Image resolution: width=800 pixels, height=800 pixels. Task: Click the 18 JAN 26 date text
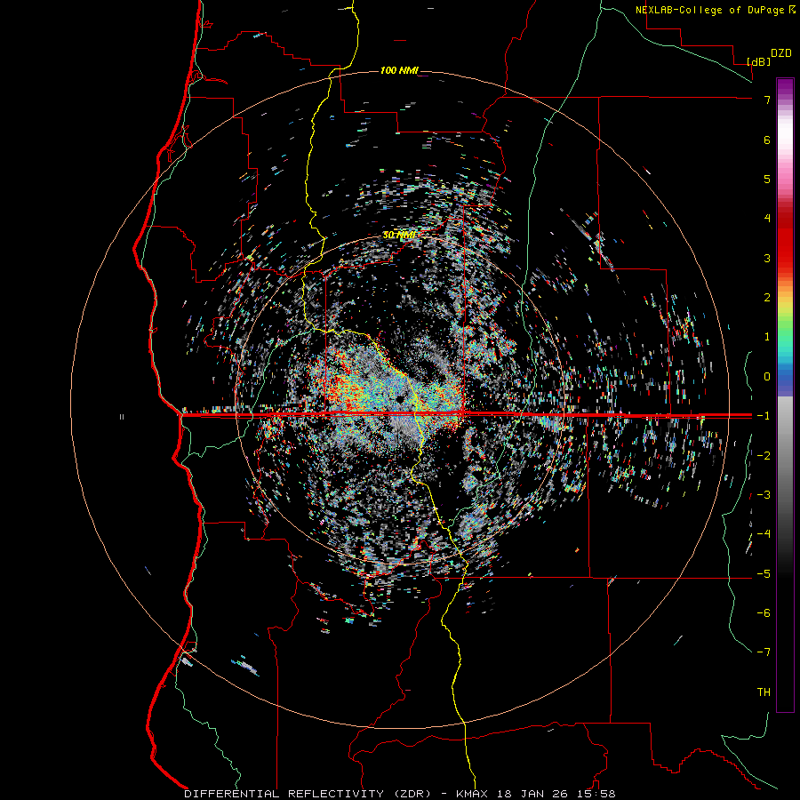point(531,794)
